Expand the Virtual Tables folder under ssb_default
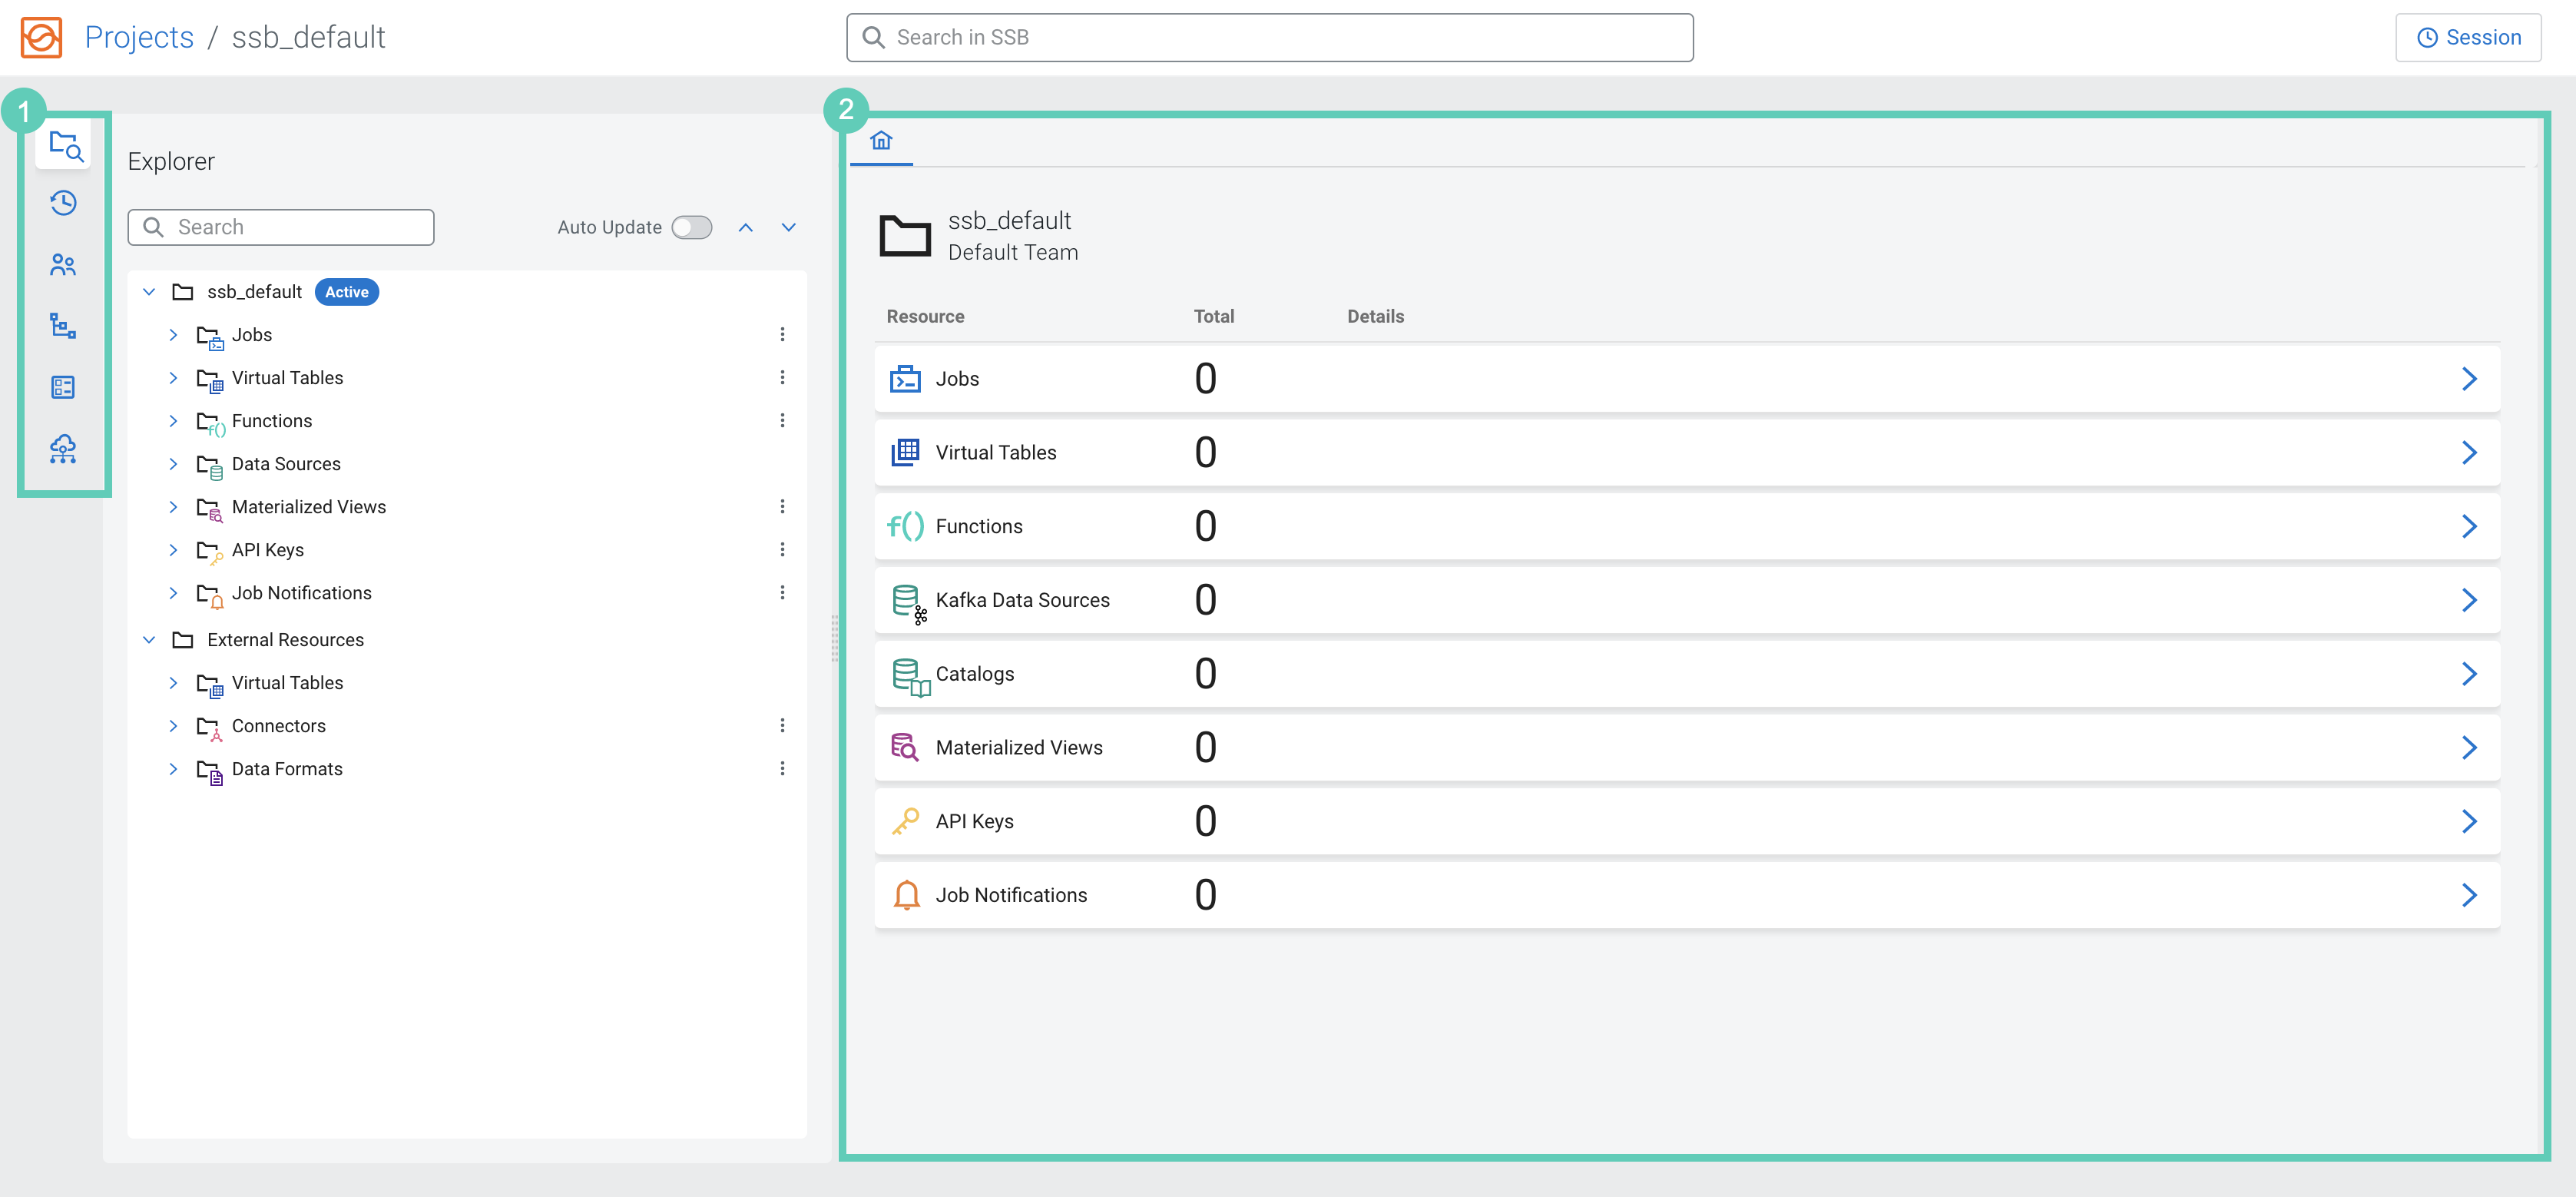This screenshot has height=1197, width=2576. coord(173,378)
